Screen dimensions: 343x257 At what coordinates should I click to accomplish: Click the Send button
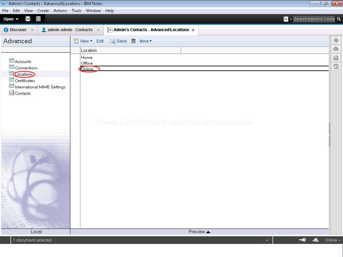tap(118, 41)
